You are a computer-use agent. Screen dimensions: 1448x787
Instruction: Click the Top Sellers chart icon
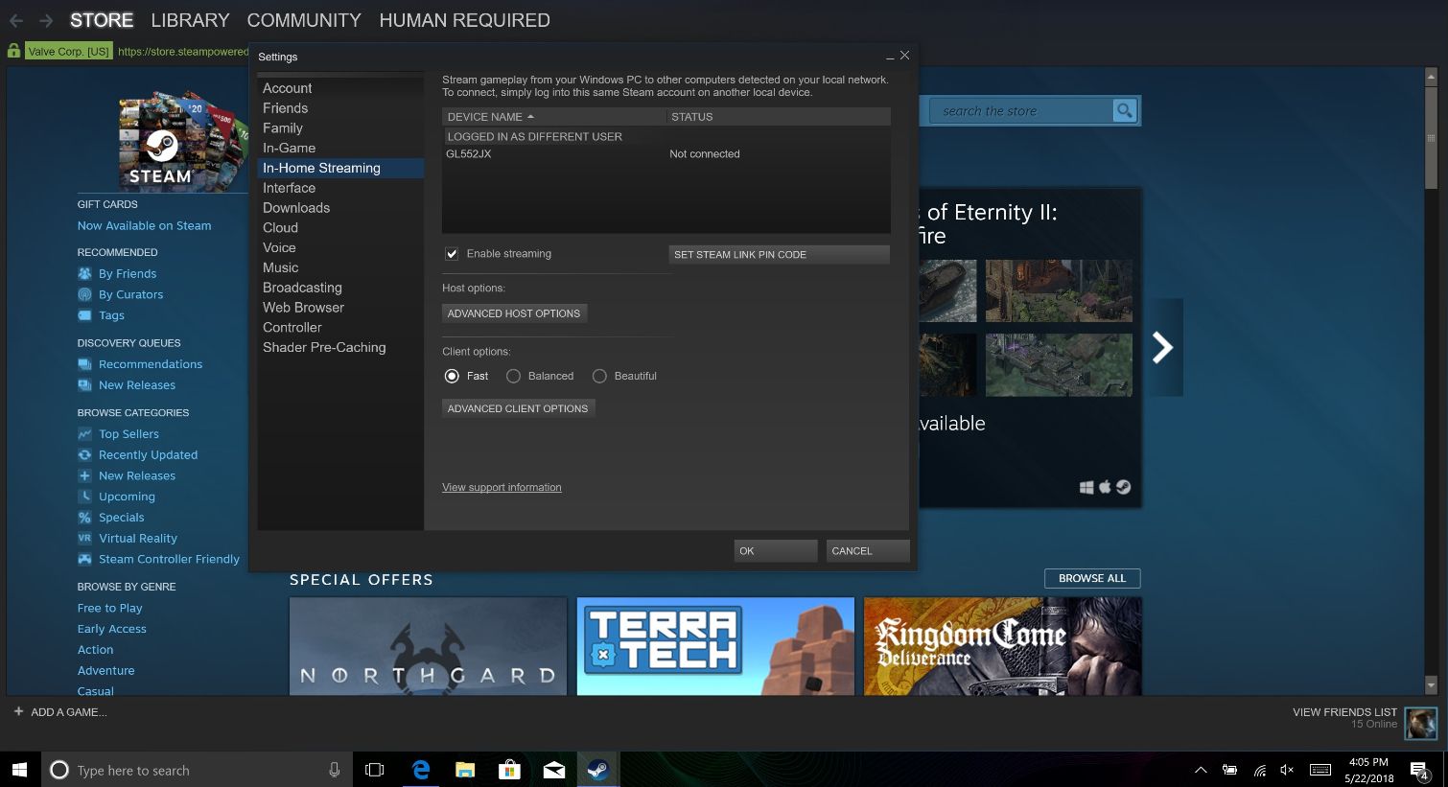coord(84,434)
